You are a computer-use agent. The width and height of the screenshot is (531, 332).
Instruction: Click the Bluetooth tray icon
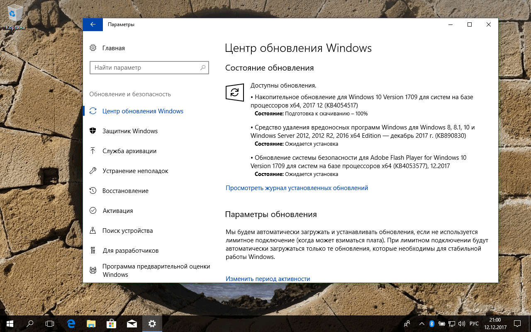431,324
